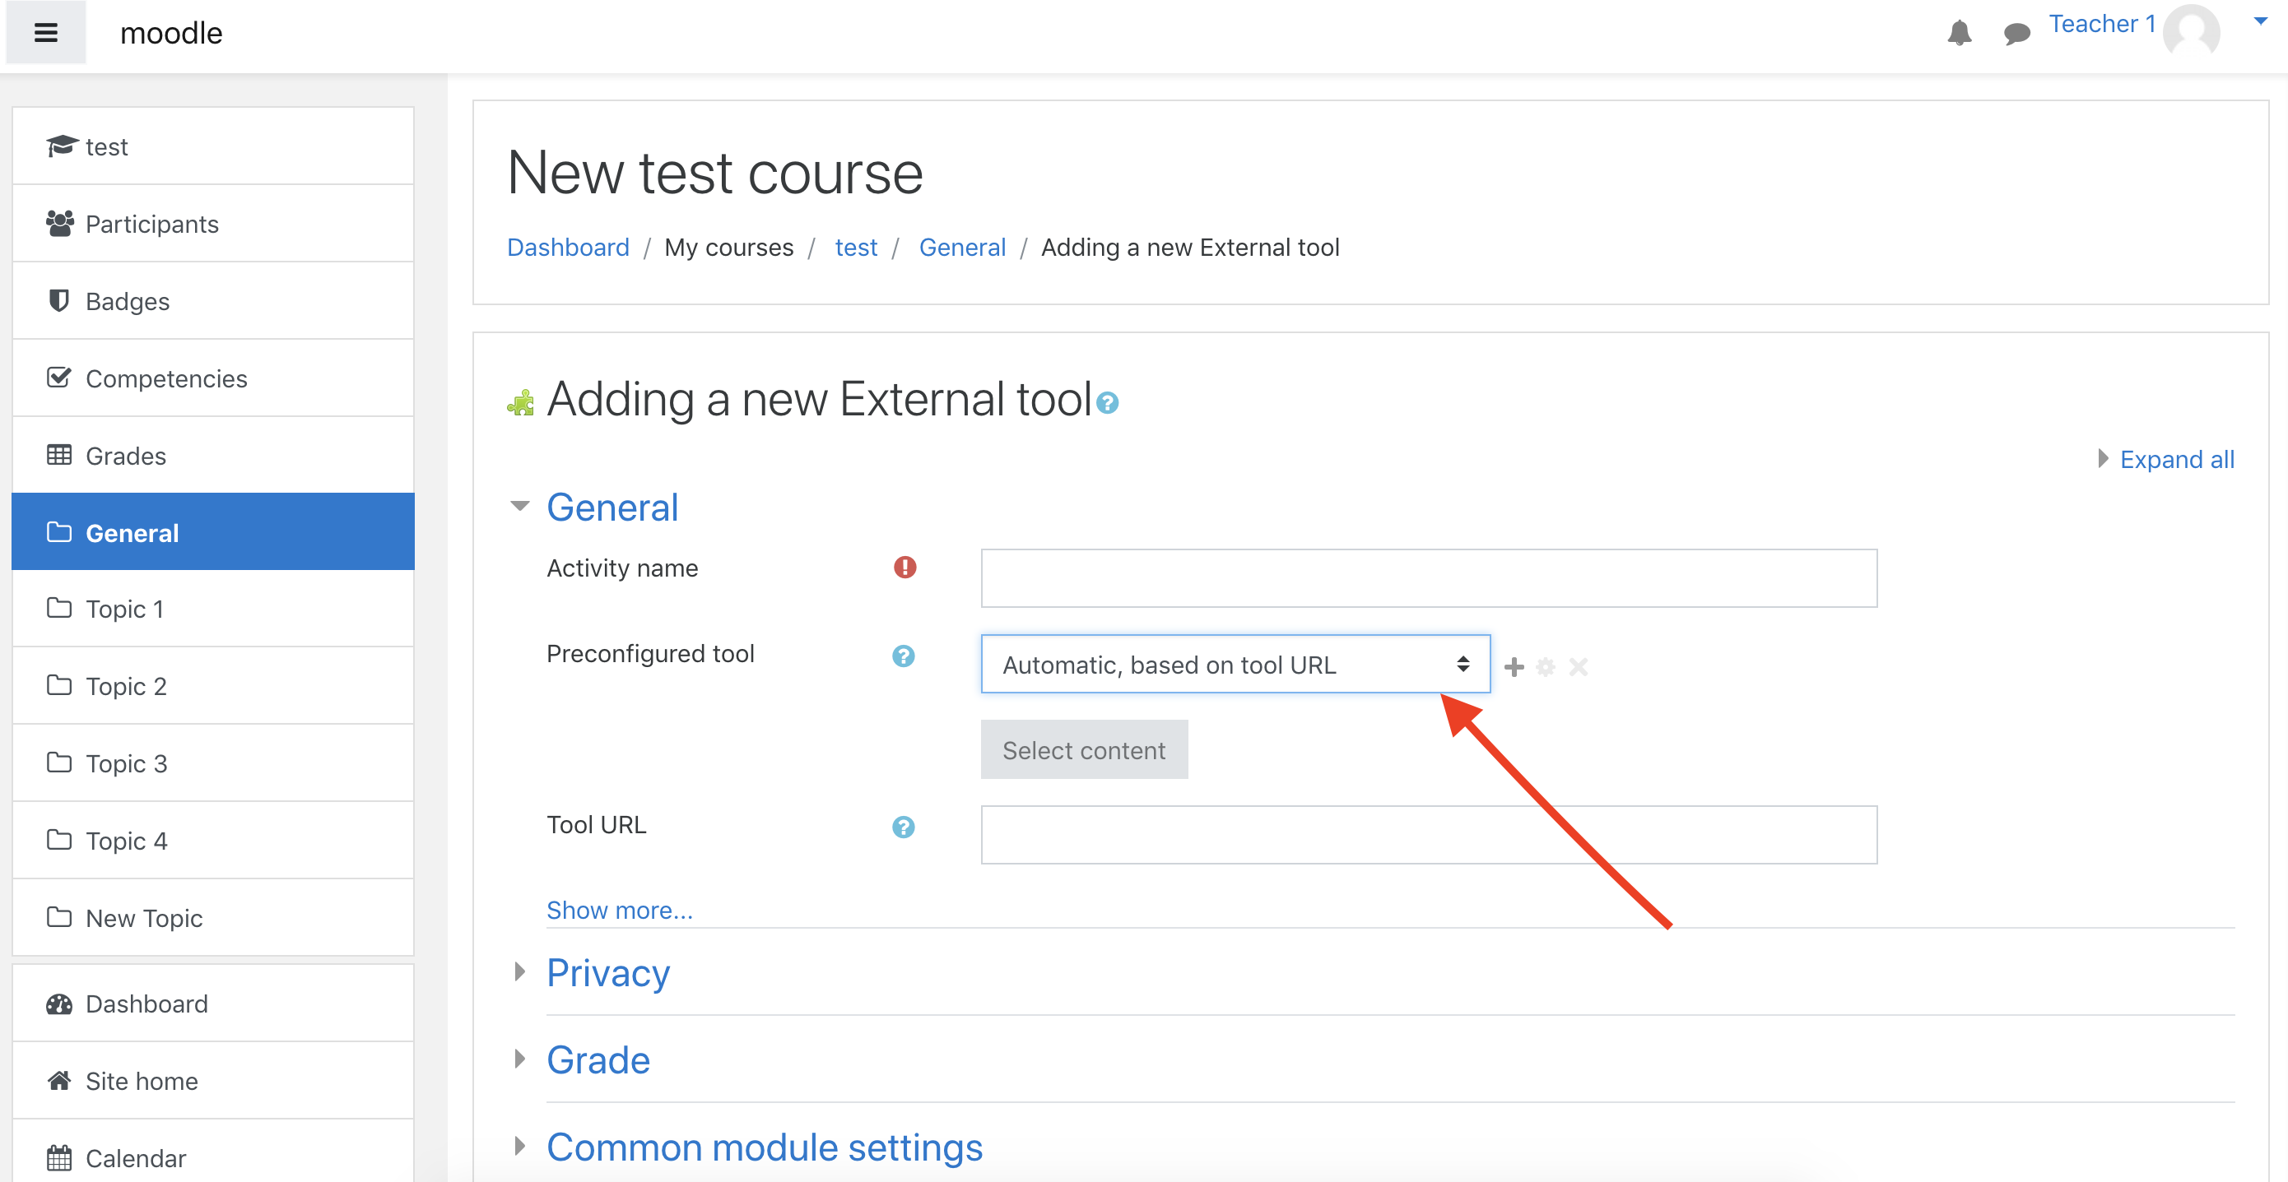Open the messages speech bubble icon

tap(2017, 34)
